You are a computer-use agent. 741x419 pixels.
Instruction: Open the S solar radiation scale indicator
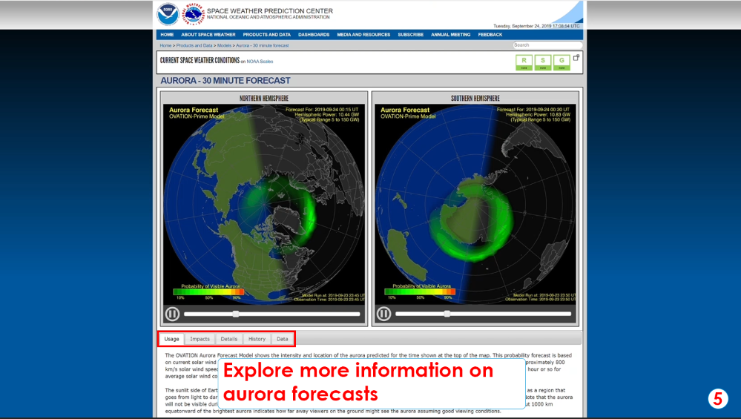543,62
